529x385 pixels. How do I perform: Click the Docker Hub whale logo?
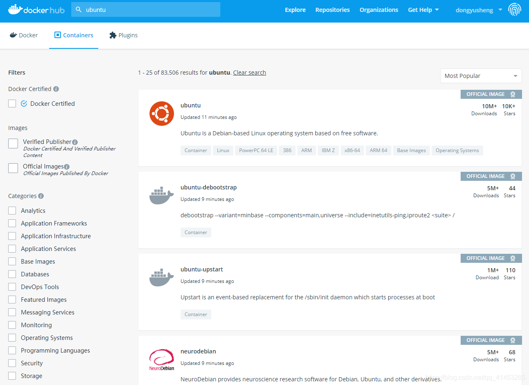36,9
